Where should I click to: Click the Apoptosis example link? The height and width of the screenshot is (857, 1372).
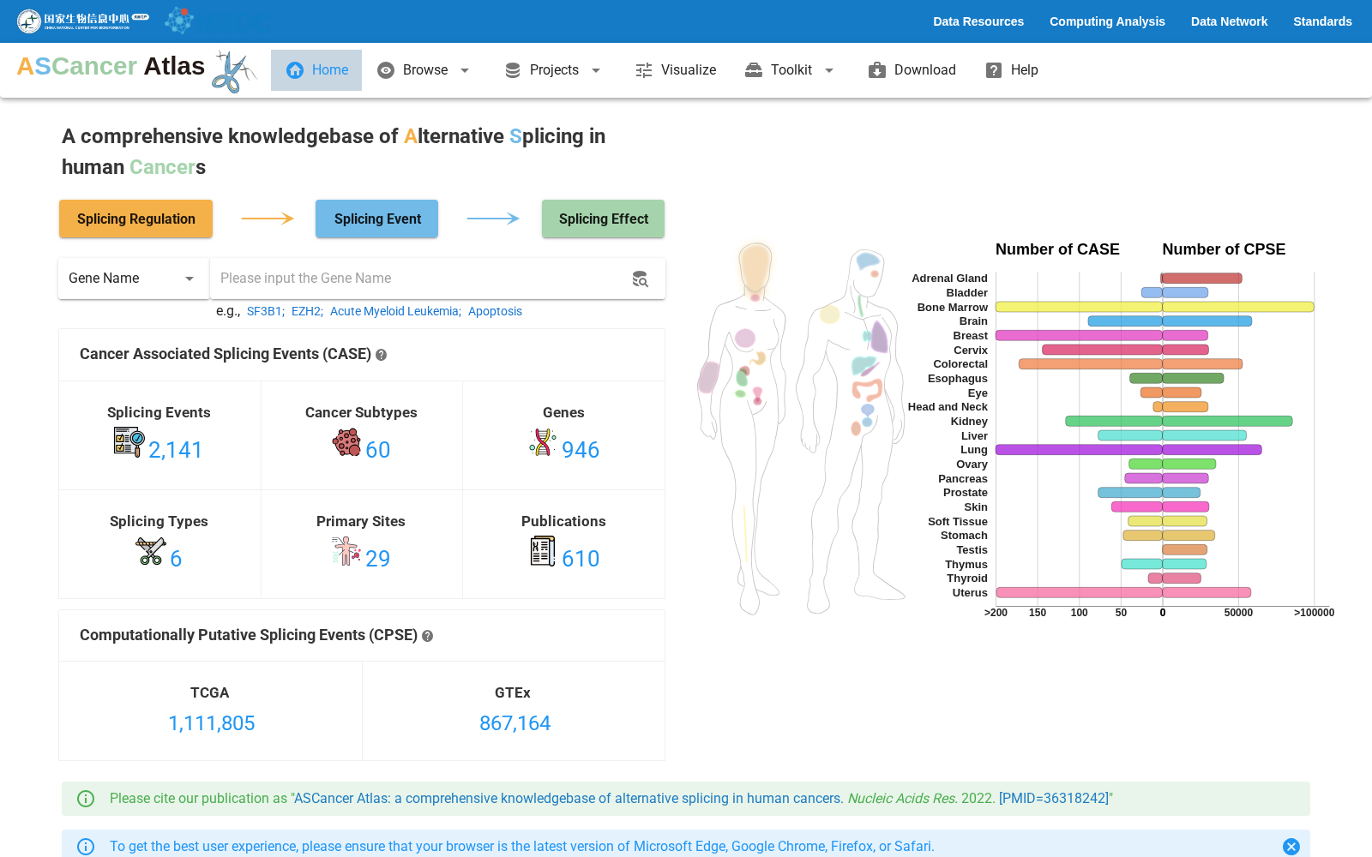click(495, 312)
